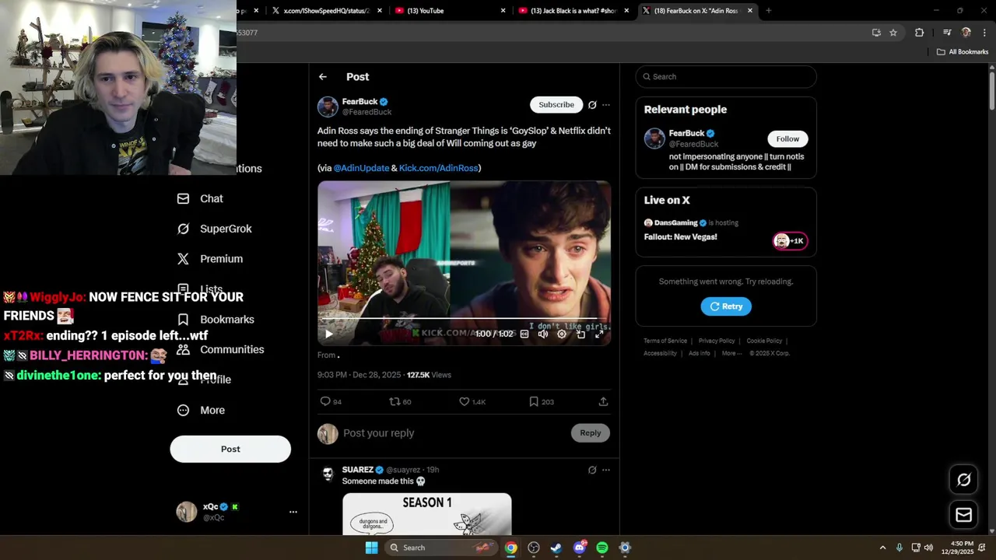Viewport: 996px width, 560px height.
Task: Toggle closed captions on the video
Action: pyautogui.click(x=524, y=334)
